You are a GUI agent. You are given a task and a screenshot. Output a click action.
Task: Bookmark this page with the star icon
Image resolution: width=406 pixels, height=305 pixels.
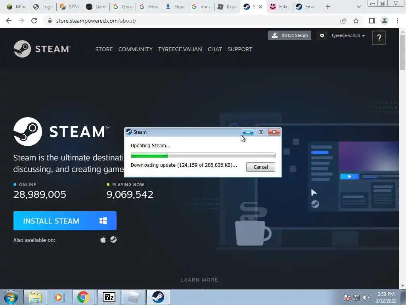point(356,21)
